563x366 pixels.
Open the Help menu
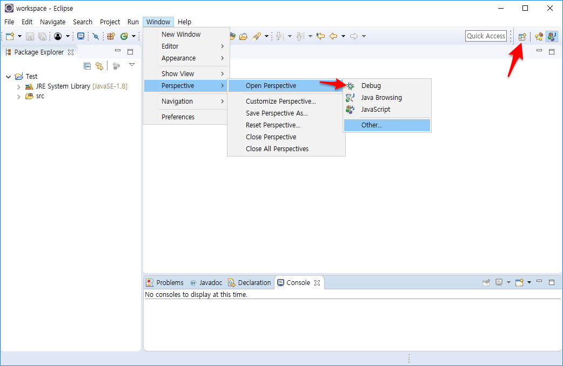coord(185,22)
